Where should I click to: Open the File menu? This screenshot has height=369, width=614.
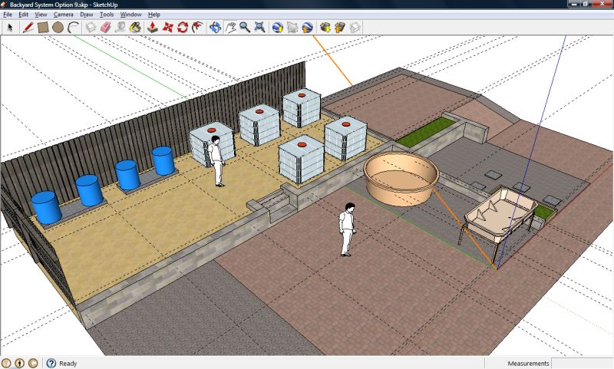pos(8,15)
